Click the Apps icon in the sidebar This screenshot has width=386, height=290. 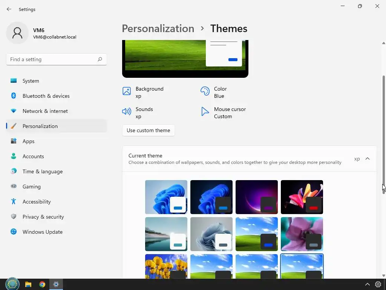pyautogui.click(x=14, y=141)
